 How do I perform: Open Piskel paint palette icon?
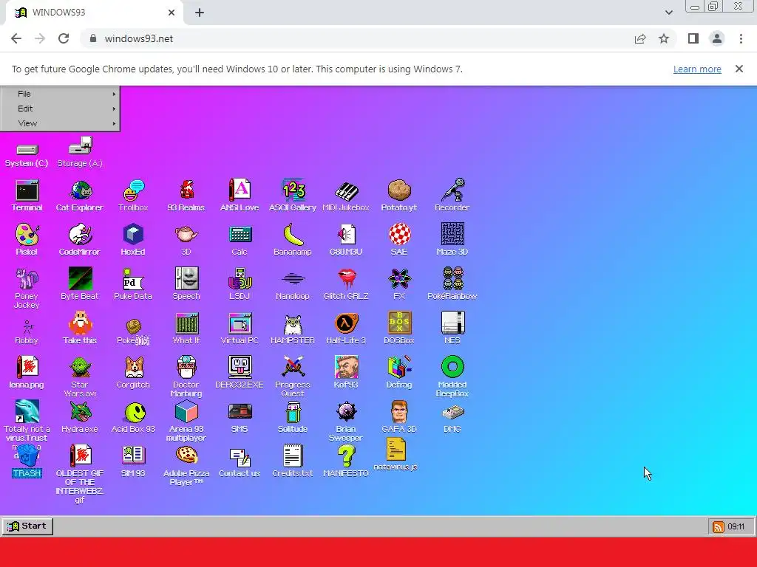coord(27,240)
